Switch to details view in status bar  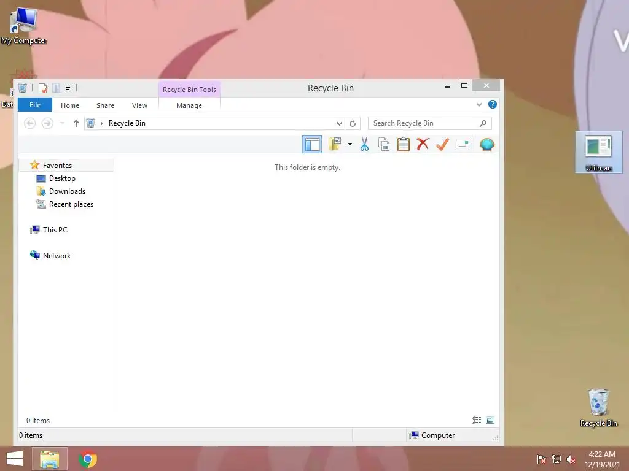pos(476,419)
